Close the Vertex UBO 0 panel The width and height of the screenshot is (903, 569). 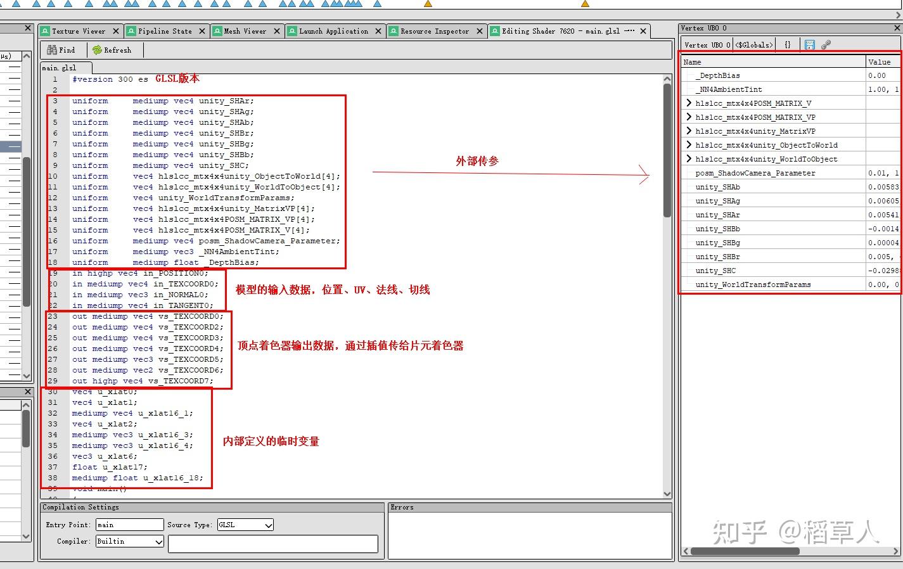click(897, 28)
